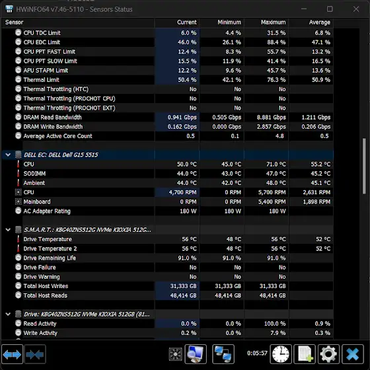Click the expand columns blue arrows icon

click(x=12, y=354)
